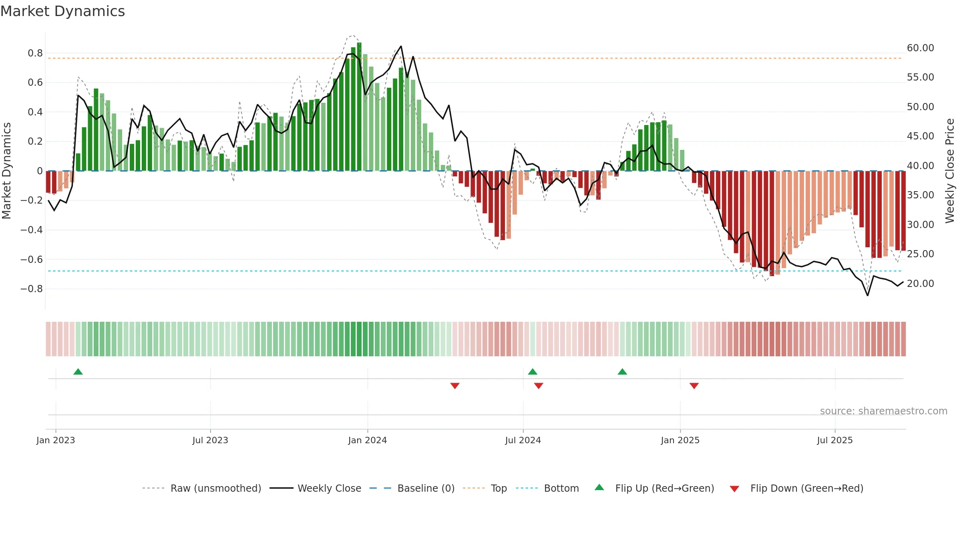Click the 0.4 left axis tick label
This screenshot has height=541, width=961.
pos(35,112)
